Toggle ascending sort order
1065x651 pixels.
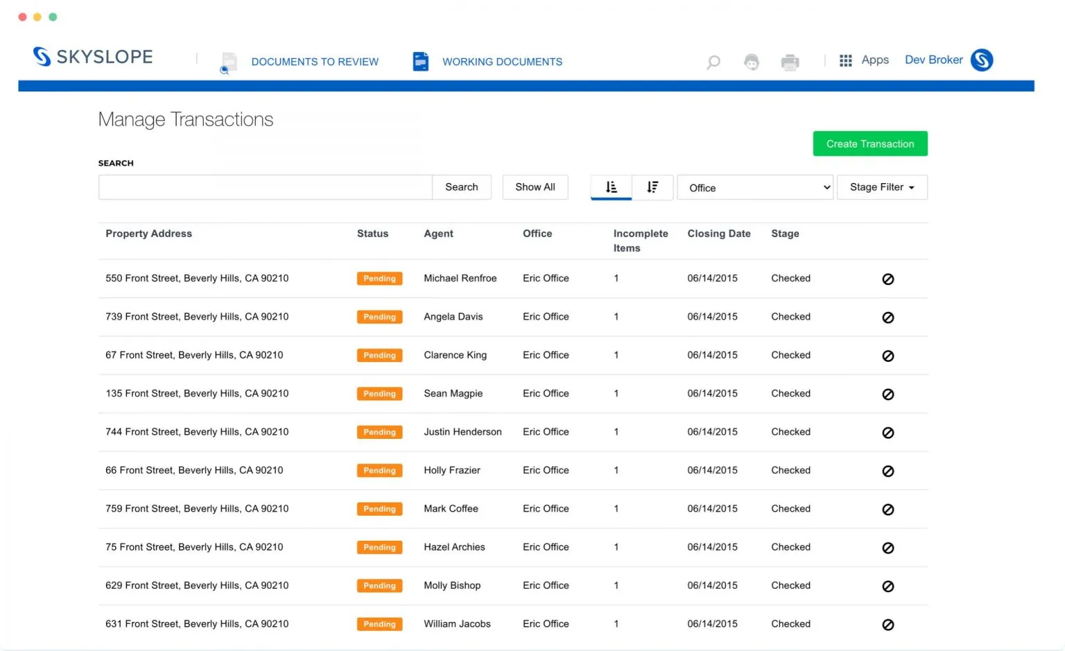611,187
